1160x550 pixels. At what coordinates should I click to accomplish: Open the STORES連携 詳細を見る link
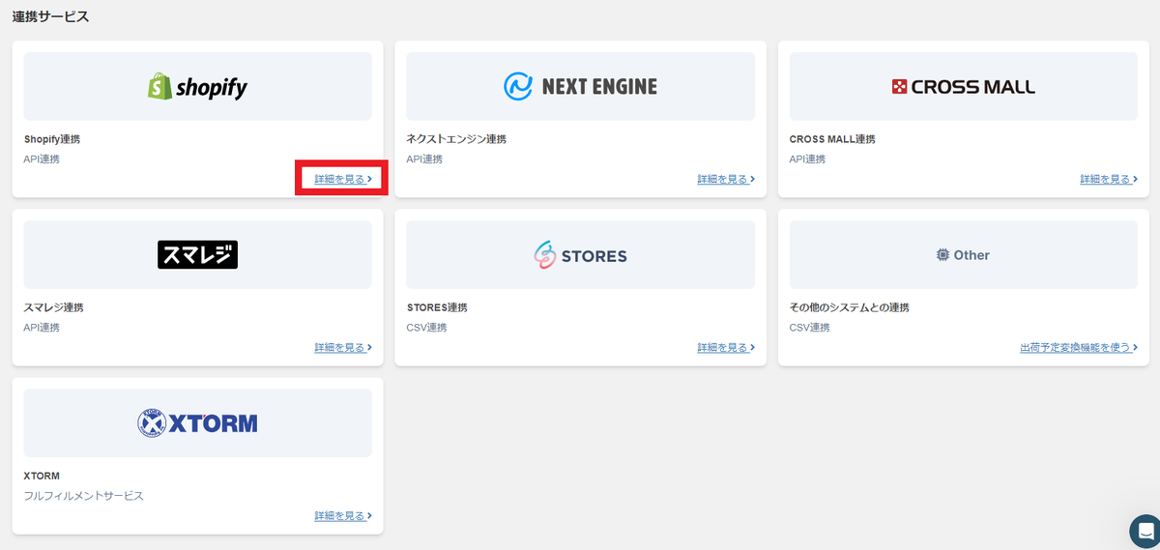pyautogui.click(x=726, y=347)
